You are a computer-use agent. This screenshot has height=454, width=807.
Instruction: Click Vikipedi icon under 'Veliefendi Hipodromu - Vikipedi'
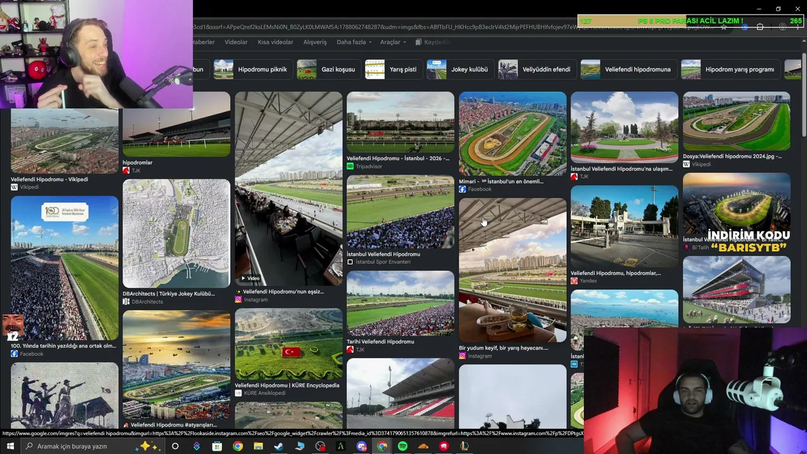(14, 187)
